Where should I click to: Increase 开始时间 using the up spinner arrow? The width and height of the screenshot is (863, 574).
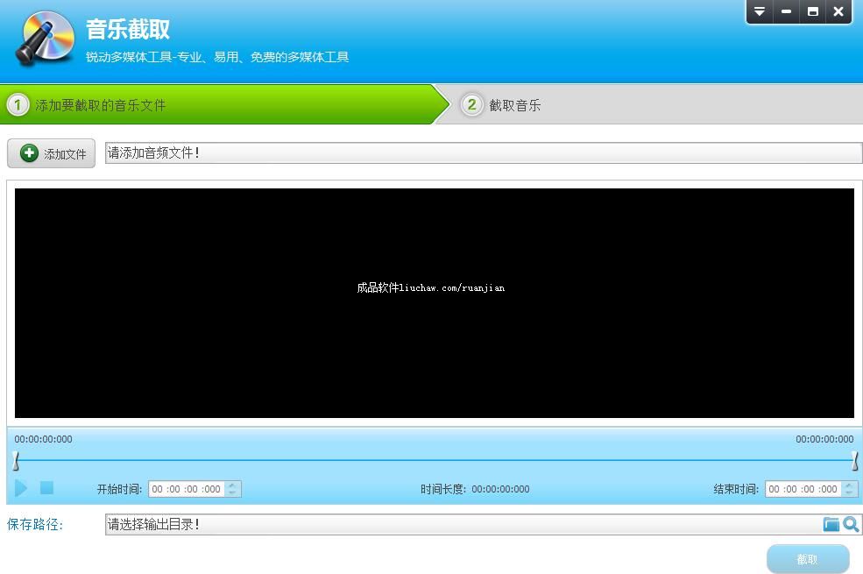coord(232,485)
